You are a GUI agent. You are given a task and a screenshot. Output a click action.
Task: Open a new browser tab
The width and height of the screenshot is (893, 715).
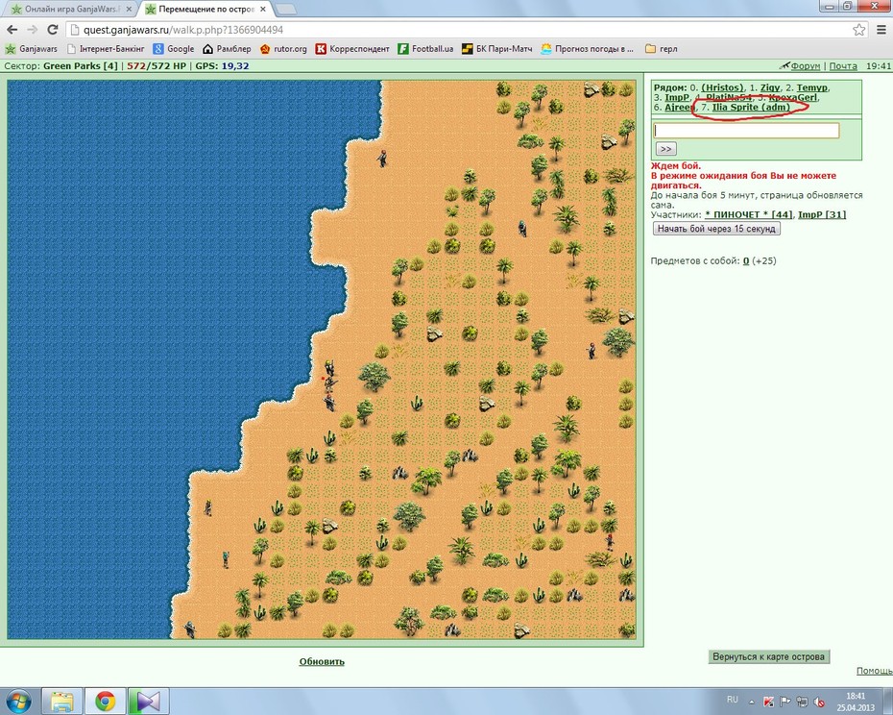tap(285, 9)
